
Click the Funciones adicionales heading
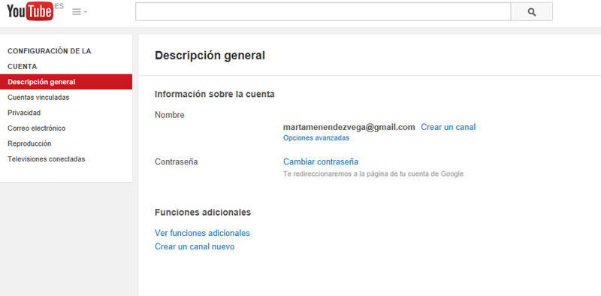[x=203, y=212]
